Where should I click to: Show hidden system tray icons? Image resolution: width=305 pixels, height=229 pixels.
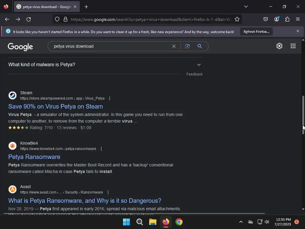coord(241,222)
